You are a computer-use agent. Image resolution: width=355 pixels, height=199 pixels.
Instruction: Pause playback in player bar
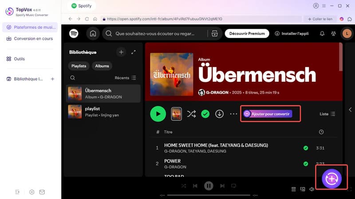[209, 186]
